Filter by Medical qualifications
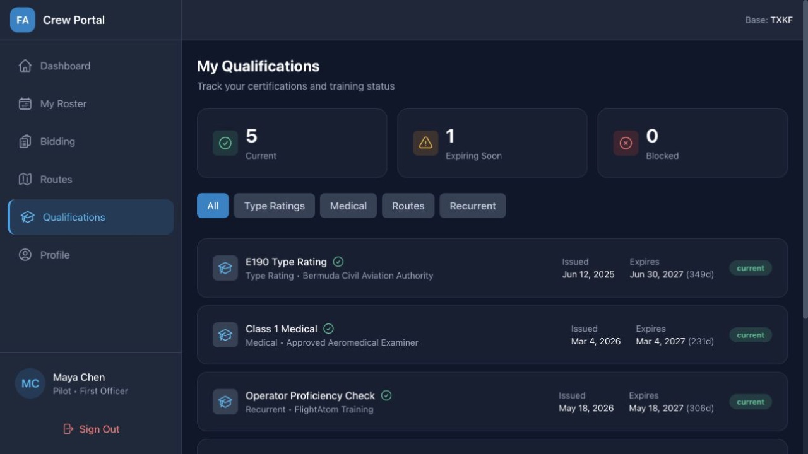Screen dimensions: 808x454 click(x=348, y=206)
